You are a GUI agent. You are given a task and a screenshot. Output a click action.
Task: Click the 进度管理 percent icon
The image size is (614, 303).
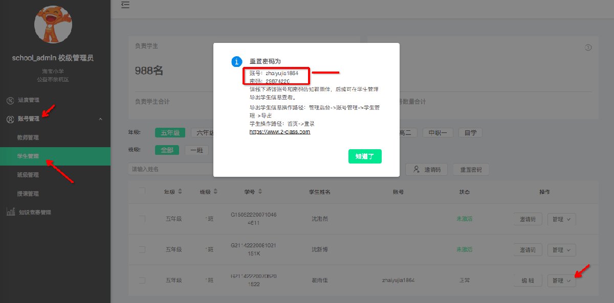(x=10, y=100)
